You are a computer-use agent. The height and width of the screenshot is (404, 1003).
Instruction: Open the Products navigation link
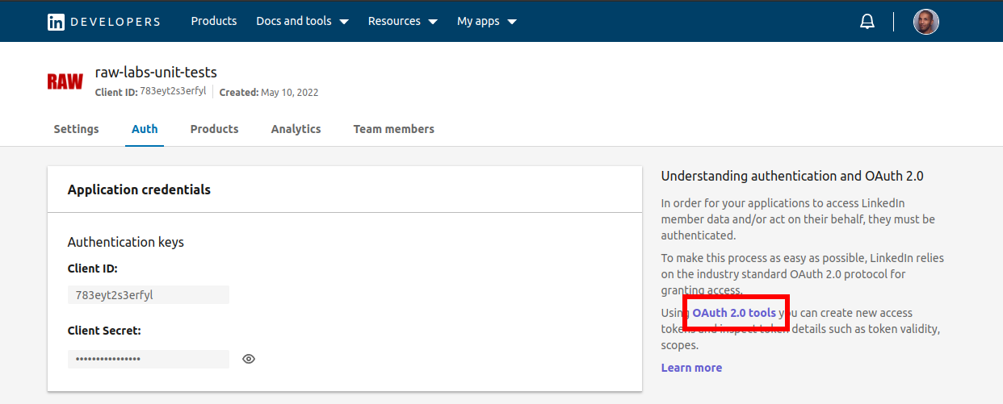(x=214, y=21)
